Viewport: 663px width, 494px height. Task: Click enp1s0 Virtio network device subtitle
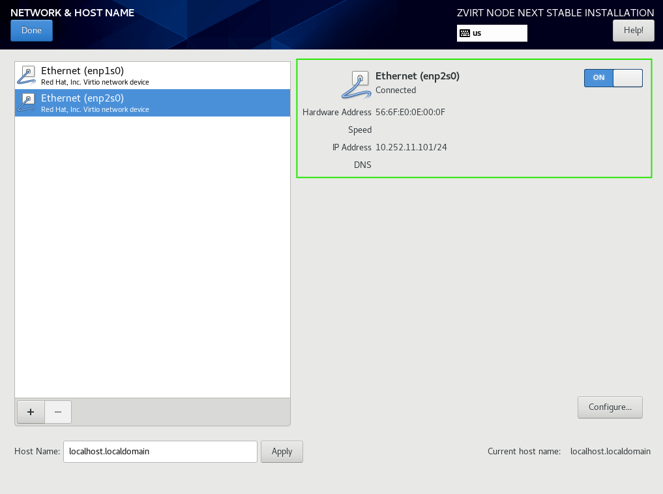click(x=95, y=82)
